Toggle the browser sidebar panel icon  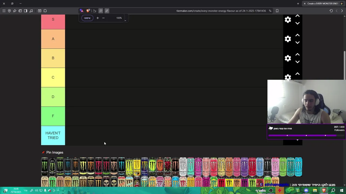(26, 11)
